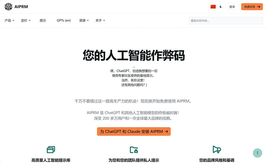Expand the 产品 products dropdown menu

[9, 21]
